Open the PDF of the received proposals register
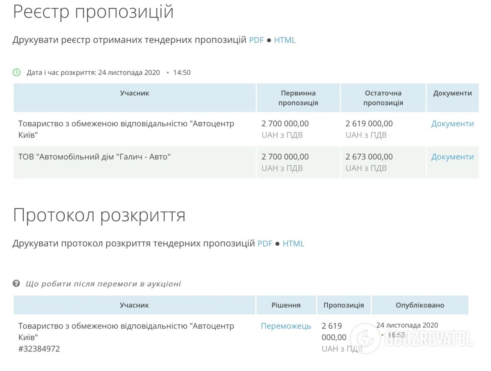The height and width of the screenshot is (371, 491). 257,40
